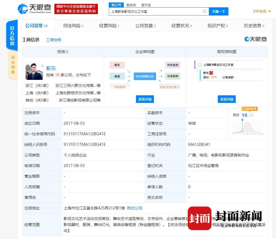Click the TianYanCha logo in header
The height and width of the screenshot is (239, 276).
34,9
